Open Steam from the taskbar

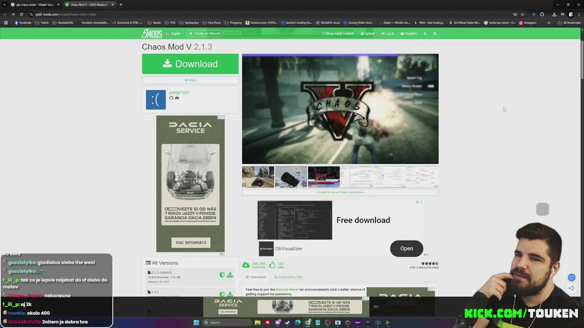pos(287,323)
